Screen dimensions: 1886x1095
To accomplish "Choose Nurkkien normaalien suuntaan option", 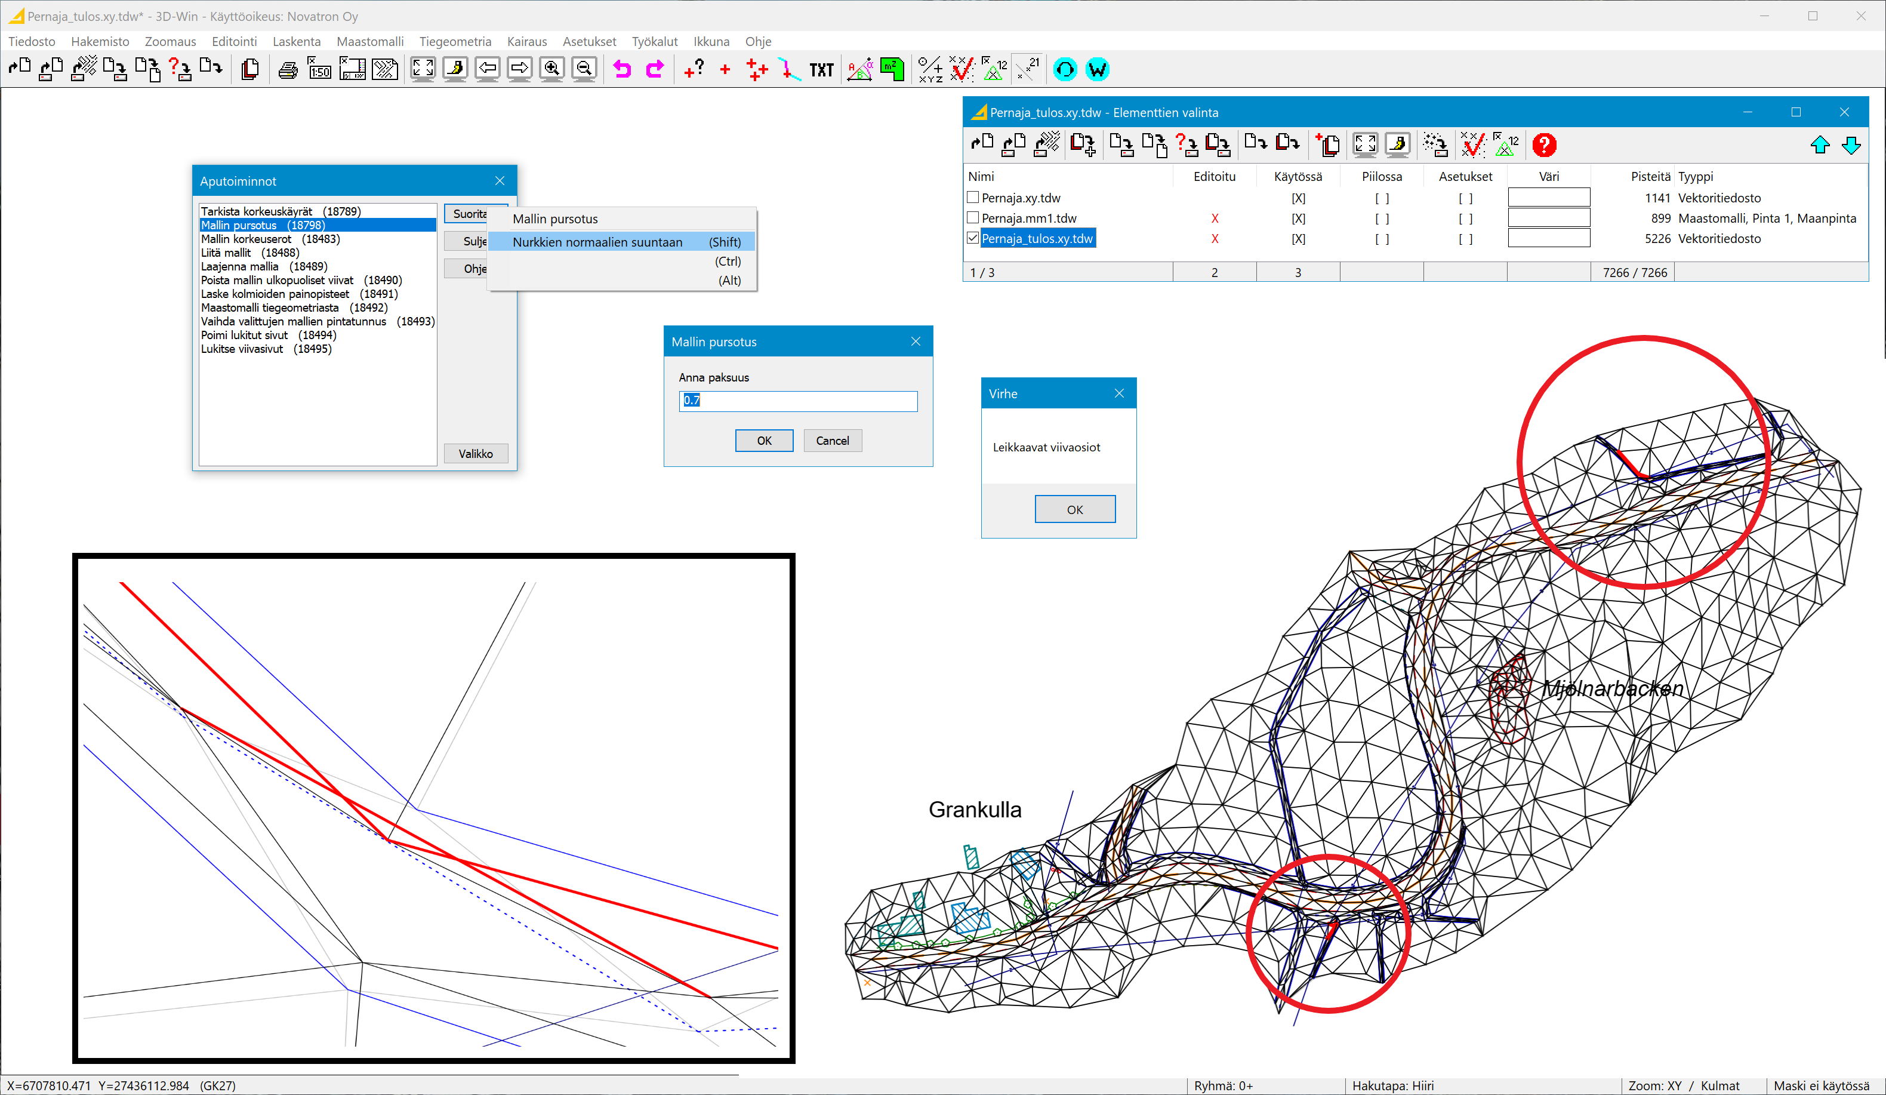I will [x=597, y=242].
